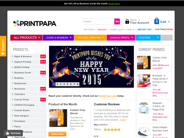The height and width of the screenshot is (138, 184).
Task: Open Envelopes category
Action: (20, 121)
